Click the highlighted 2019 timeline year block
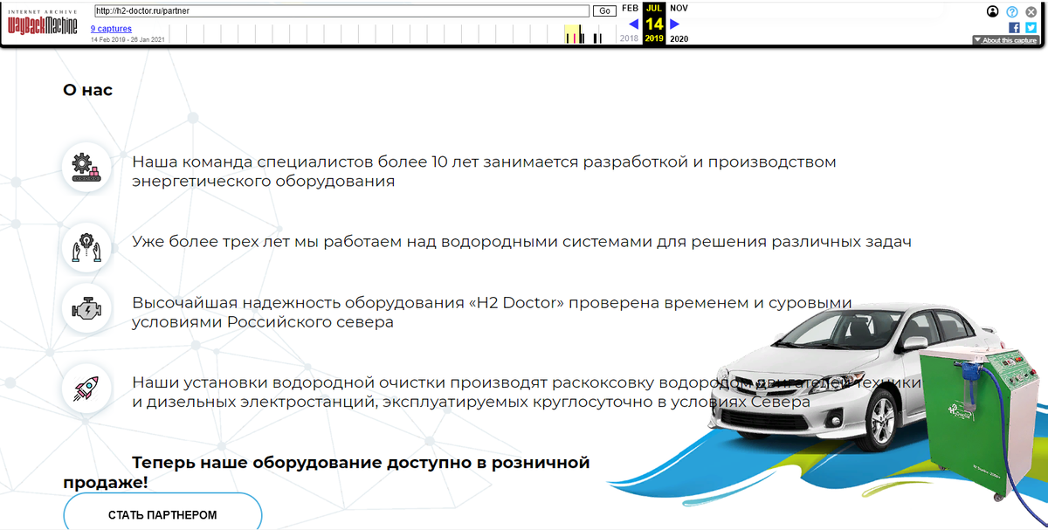 (573, 34)
